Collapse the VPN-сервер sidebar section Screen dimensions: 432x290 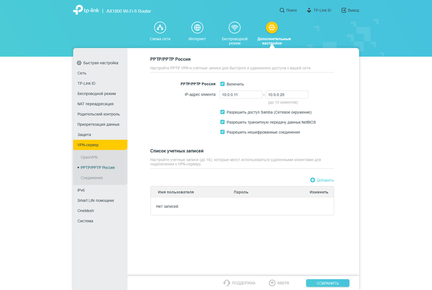[x=100, y=145]
